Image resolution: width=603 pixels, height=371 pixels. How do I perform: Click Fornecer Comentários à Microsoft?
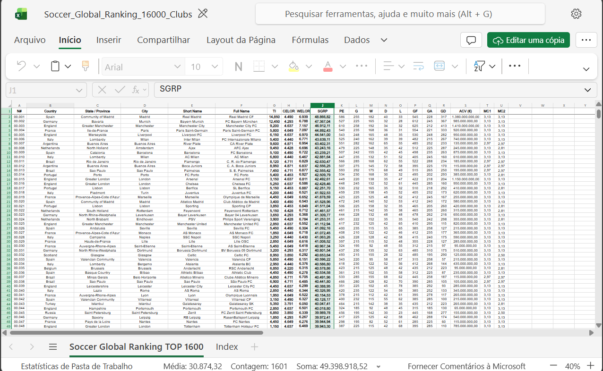tap(466, 366)
